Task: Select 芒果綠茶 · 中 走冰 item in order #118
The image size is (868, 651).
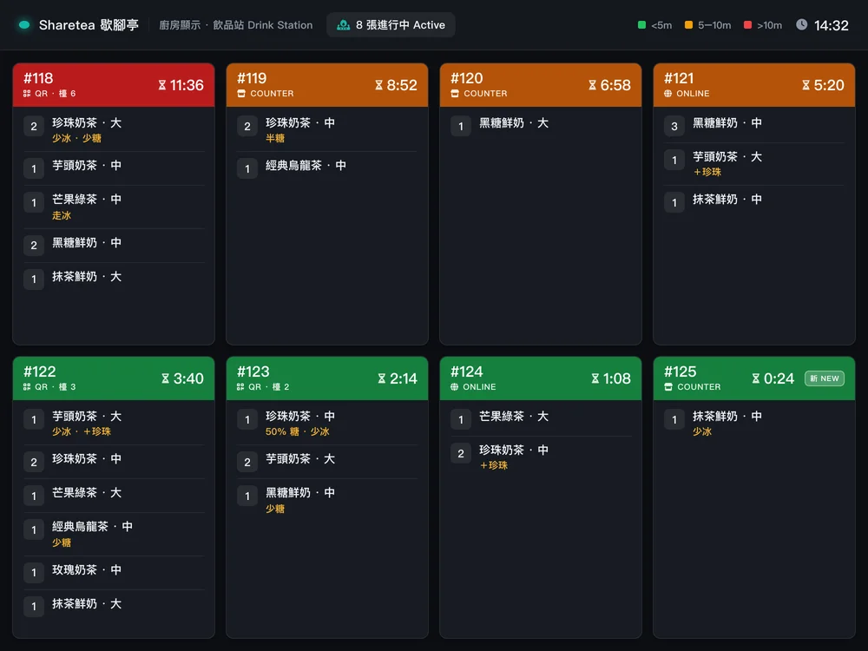Action: tap(114, 207)
